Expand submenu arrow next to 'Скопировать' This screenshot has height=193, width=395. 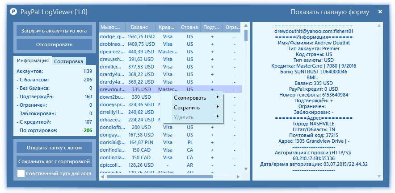[x=218, y=97]
